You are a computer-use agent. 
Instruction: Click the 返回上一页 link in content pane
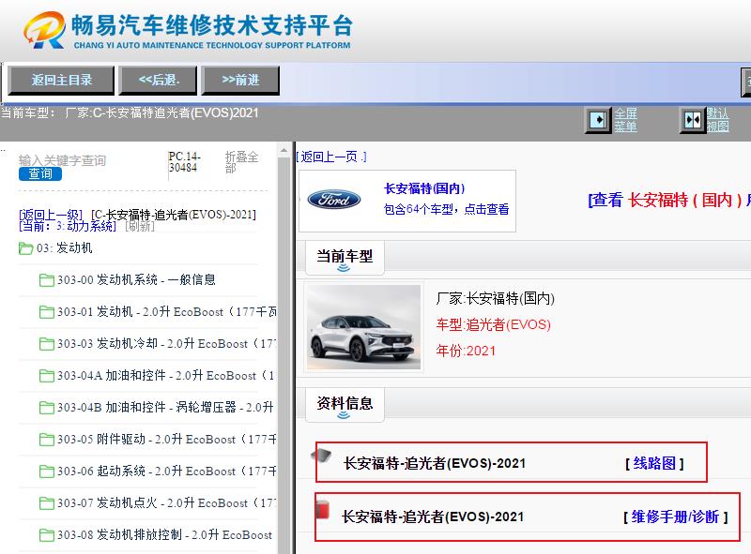coord(331,157)
